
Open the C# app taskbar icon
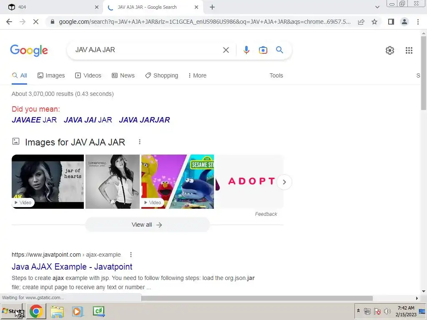point(98,311)
